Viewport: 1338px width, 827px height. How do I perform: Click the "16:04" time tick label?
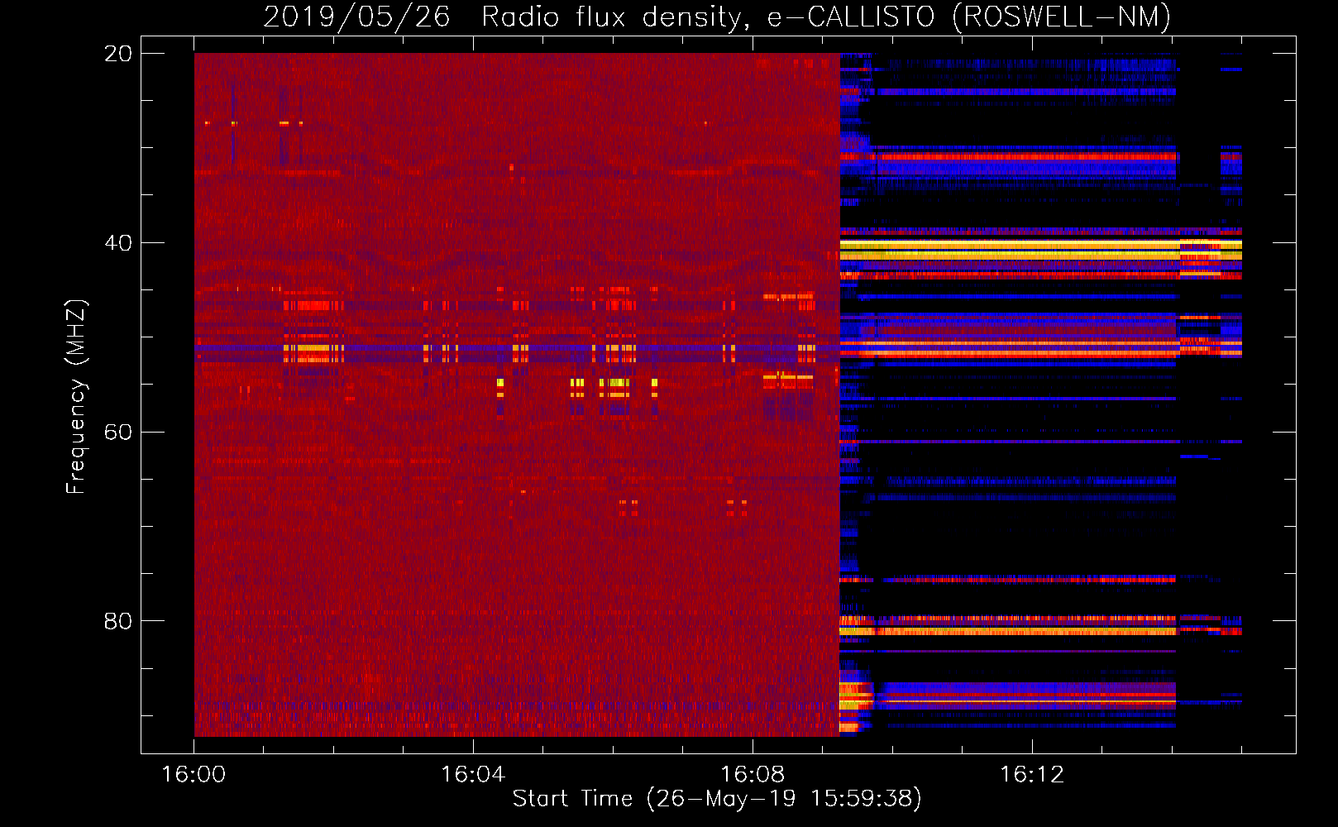pos(473,774)
